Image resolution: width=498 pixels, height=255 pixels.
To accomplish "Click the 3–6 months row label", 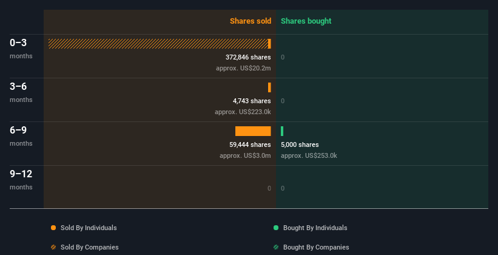I will 21,92.
